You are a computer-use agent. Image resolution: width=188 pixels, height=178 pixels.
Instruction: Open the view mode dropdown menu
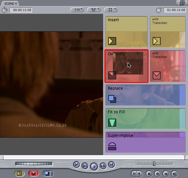111,10
